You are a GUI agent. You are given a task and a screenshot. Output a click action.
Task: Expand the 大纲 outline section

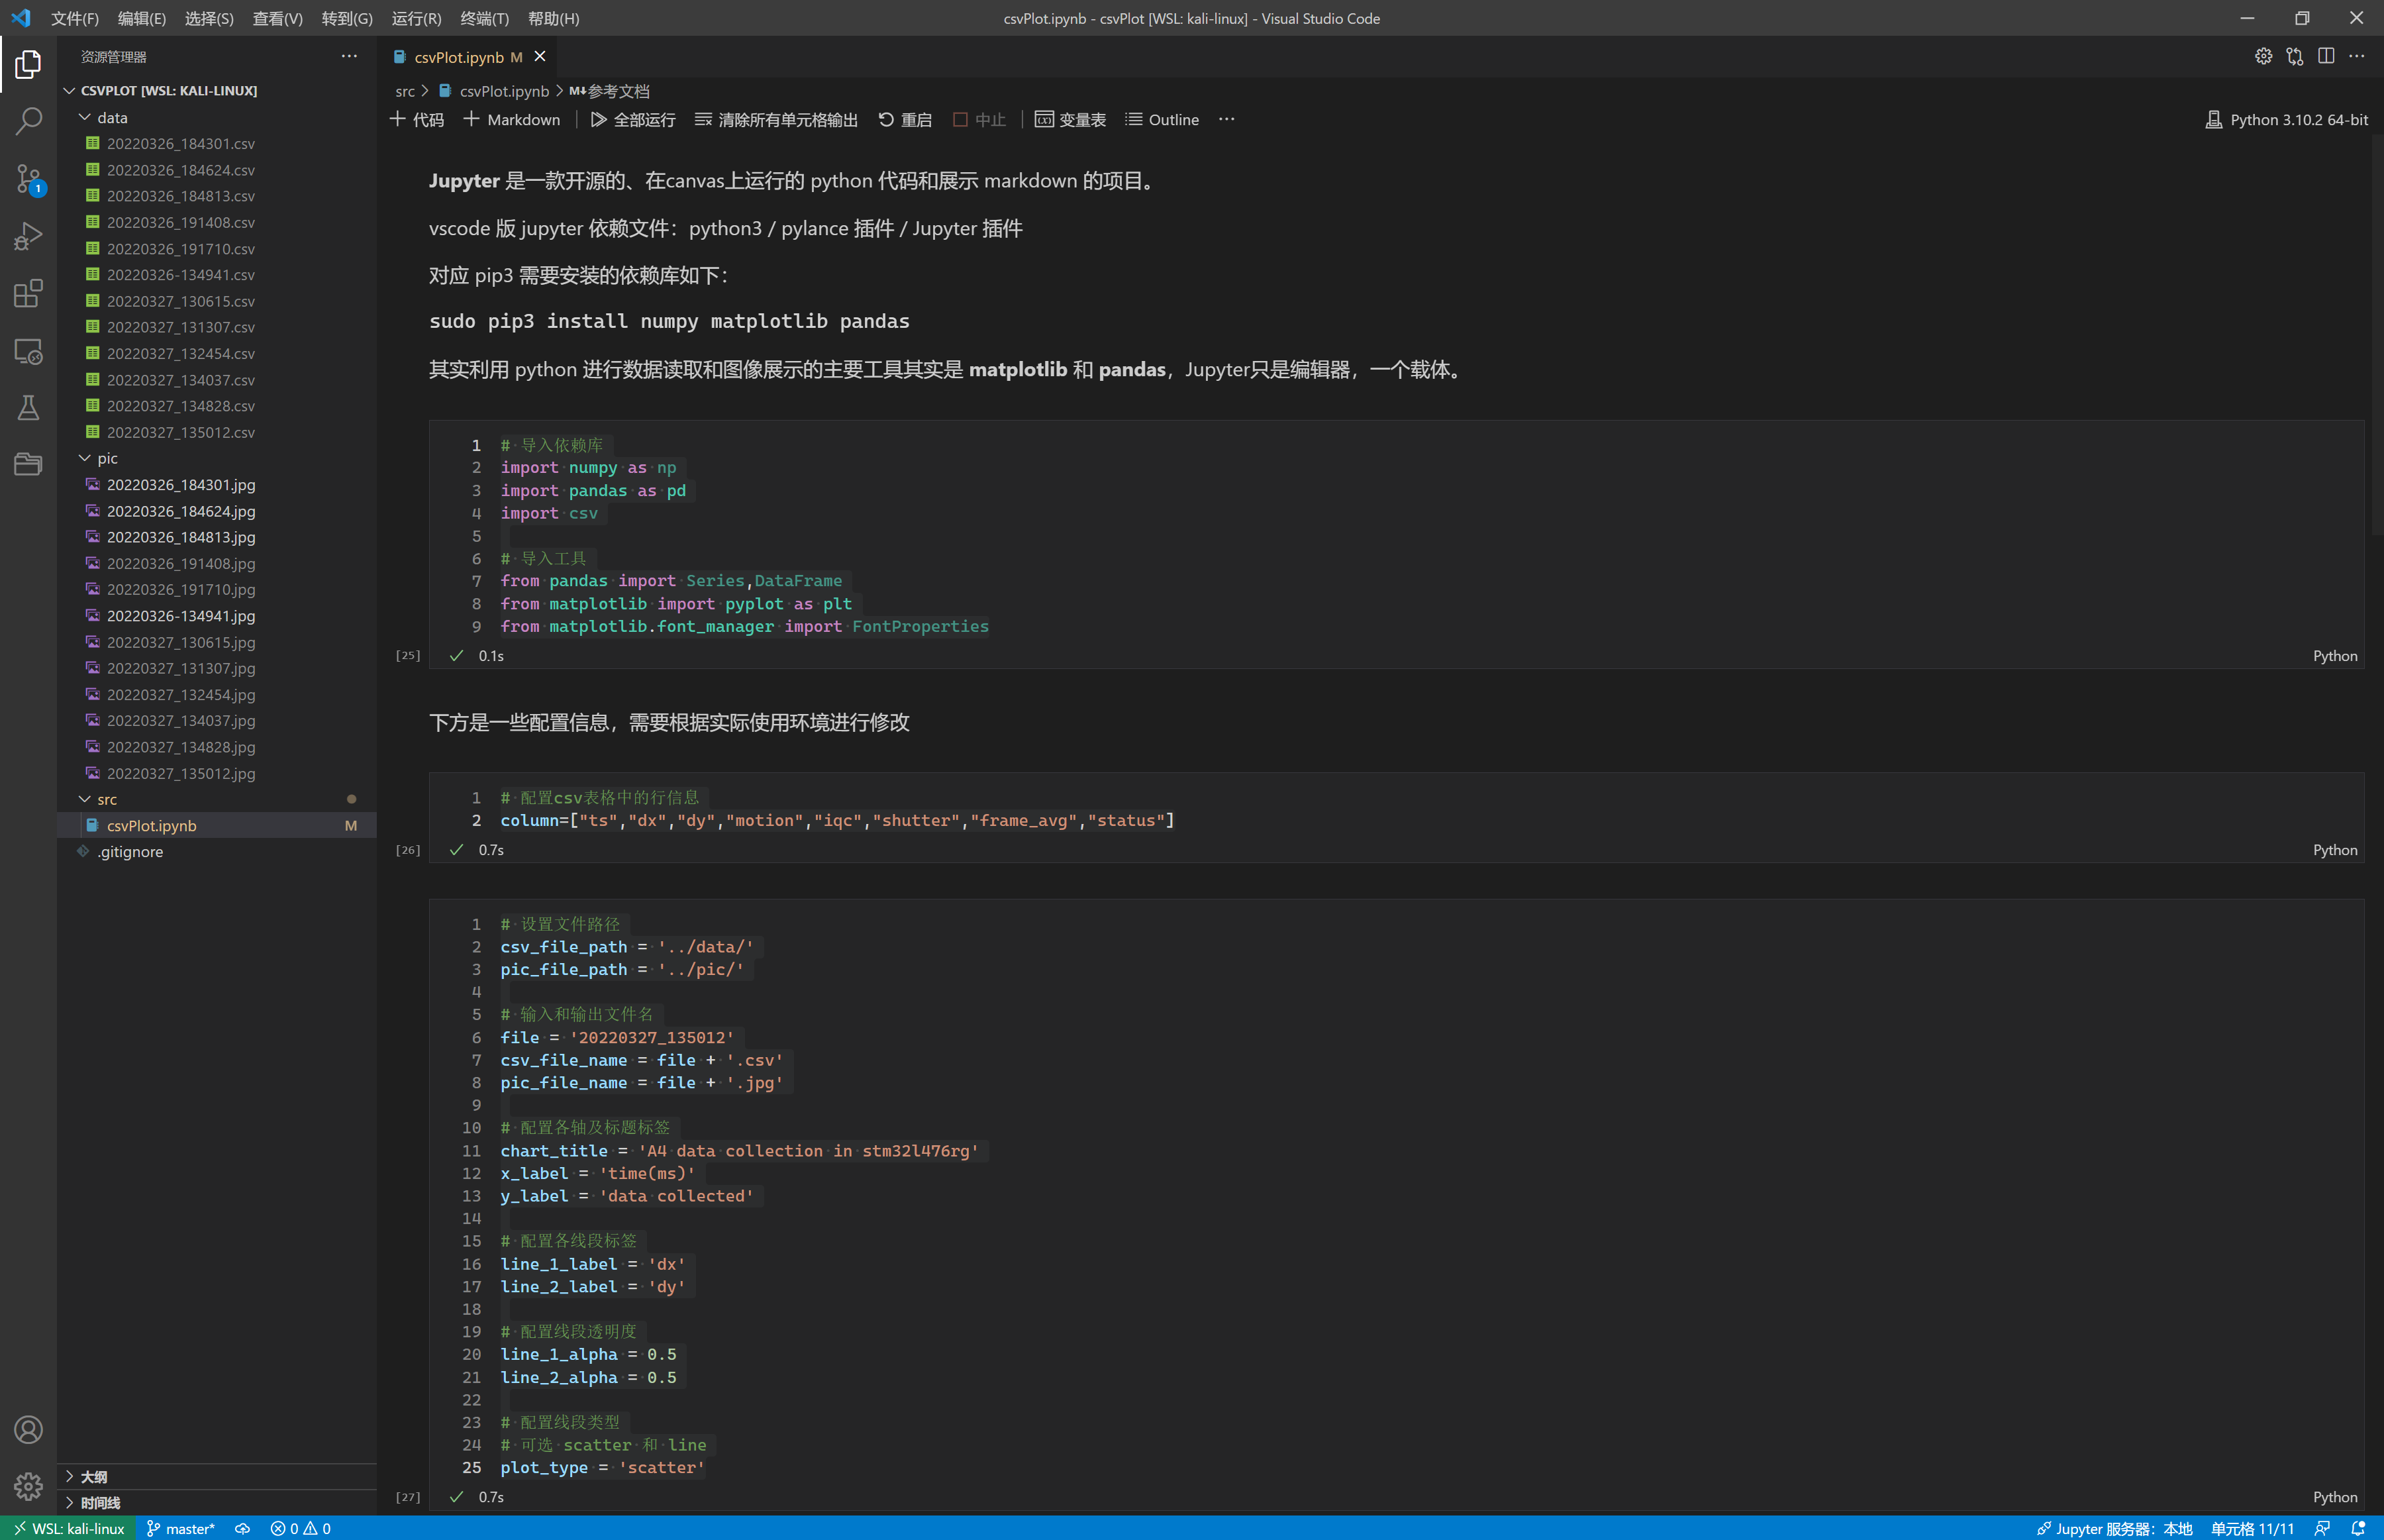coord(217,1477)
